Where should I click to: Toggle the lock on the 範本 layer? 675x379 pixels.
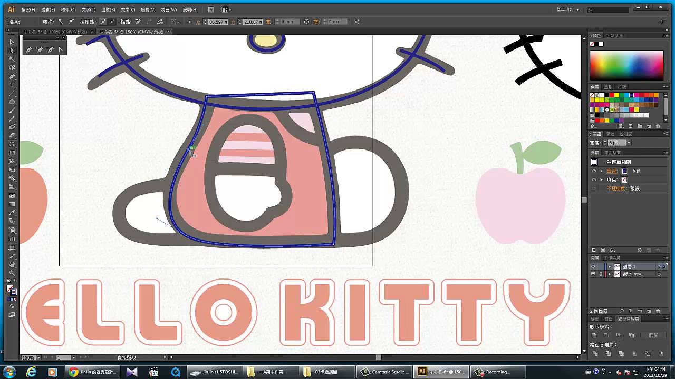(600, 274)
